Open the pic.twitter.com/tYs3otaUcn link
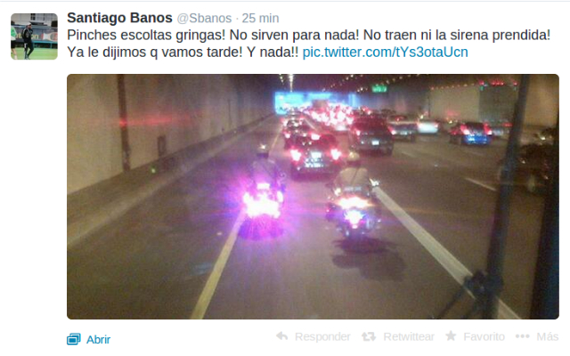 385,53
